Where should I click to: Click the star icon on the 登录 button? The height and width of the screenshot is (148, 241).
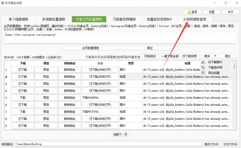[189, 12]
